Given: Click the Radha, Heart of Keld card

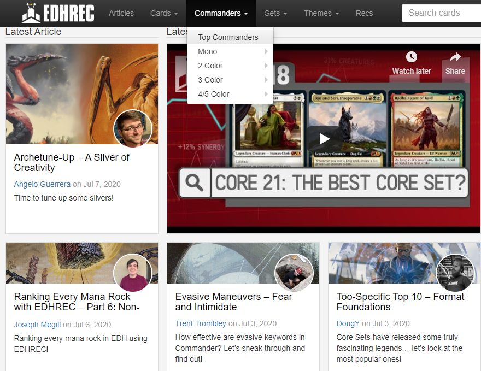Looking at the screenshot, I should click(427, 130).
